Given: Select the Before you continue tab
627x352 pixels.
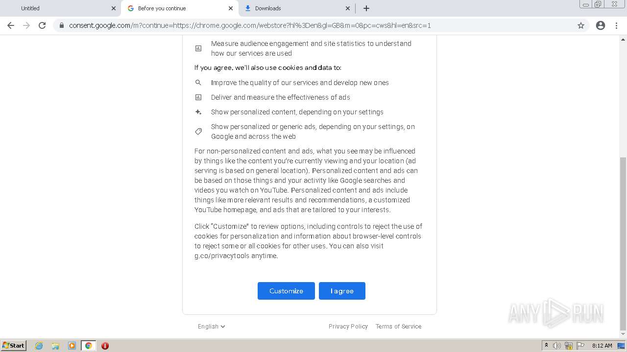Looking at the screenshot, I should pyautogui.click(x=179, y=8).
